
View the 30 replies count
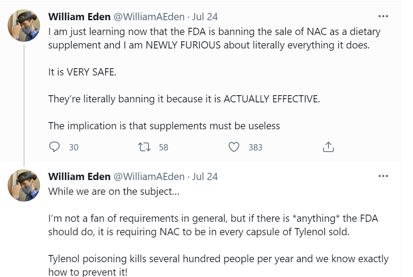click(x=73, y=147)
